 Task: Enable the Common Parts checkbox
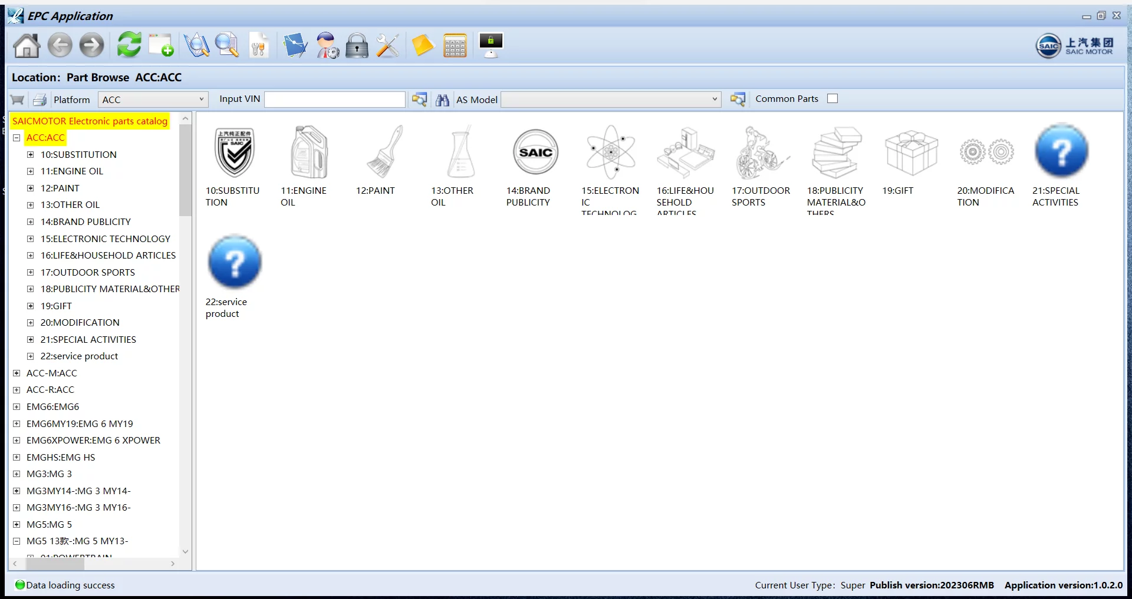pos(832,99)
